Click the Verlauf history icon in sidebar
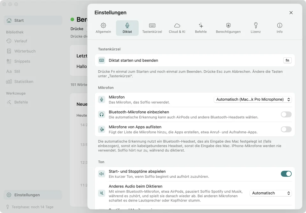This screenshot has width=306, height=213. (9, 41)
